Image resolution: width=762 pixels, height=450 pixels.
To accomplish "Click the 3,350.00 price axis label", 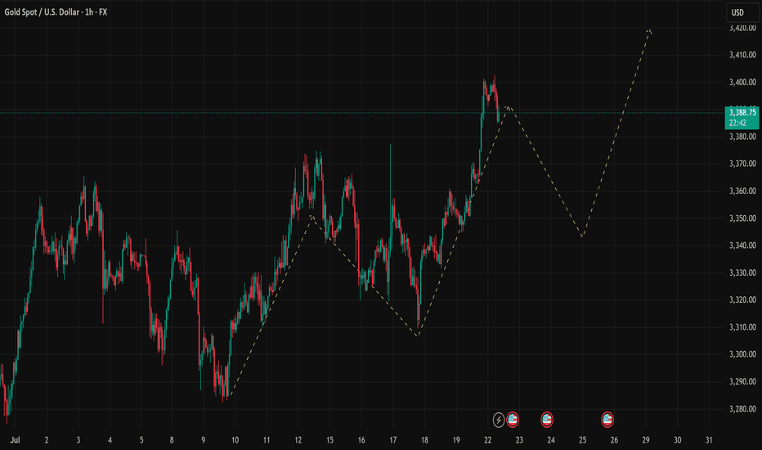I will (x=742, y=218).
